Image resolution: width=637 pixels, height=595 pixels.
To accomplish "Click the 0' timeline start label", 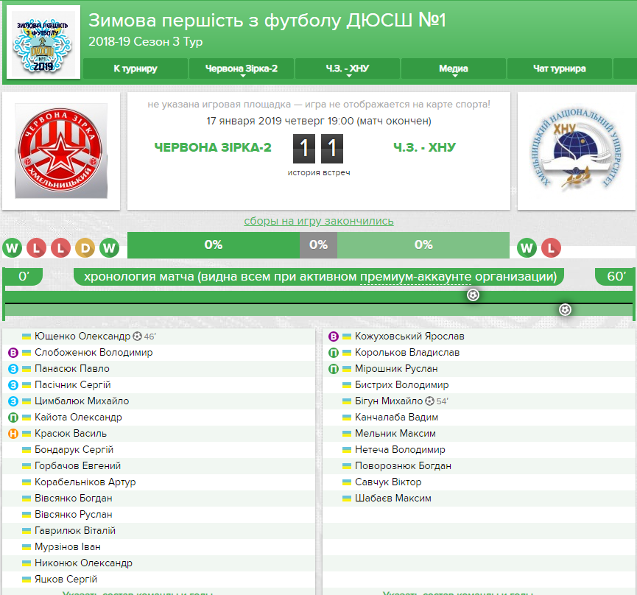I will pyautogui.click(x=23, y=276).
